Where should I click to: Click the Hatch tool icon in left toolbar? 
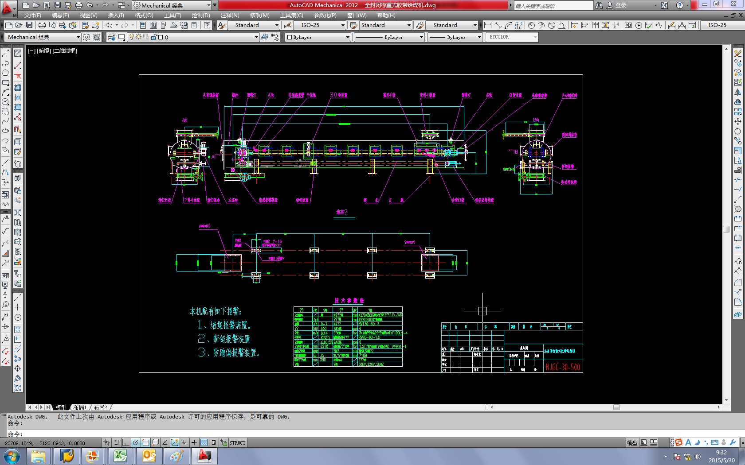point(18,53)
